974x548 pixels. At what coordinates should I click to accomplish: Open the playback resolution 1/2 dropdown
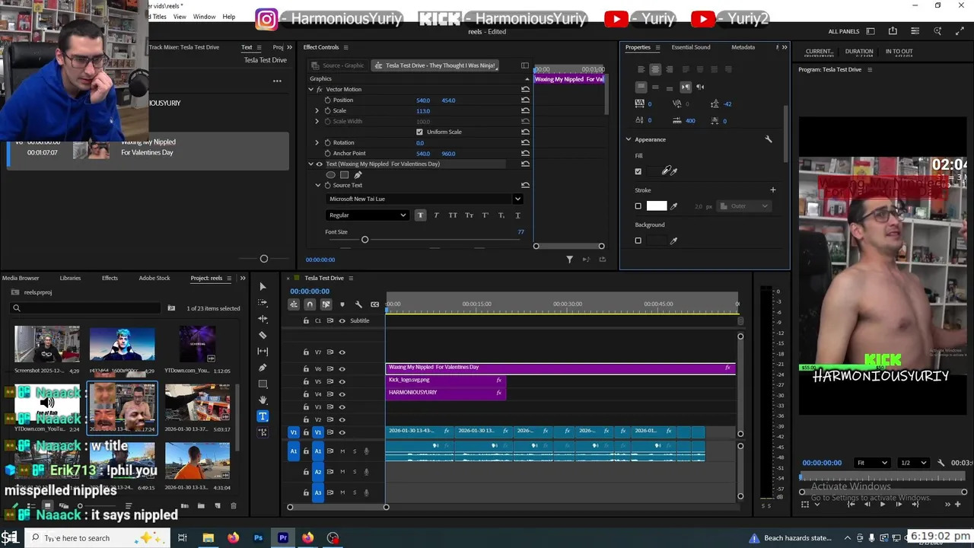[x=913, y=463]
